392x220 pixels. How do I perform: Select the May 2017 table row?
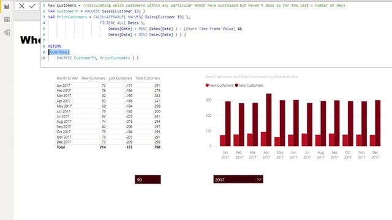[x=108, y=106]
